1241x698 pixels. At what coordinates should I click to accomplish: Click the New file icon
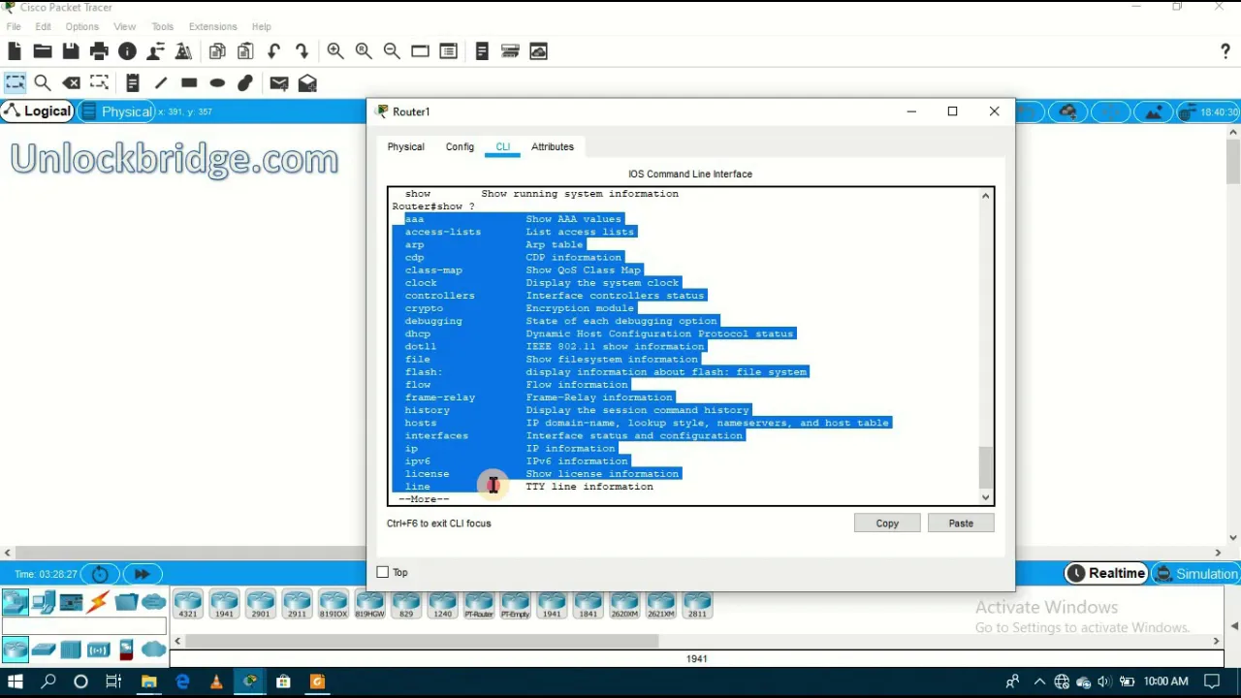[x=15, y=51]
